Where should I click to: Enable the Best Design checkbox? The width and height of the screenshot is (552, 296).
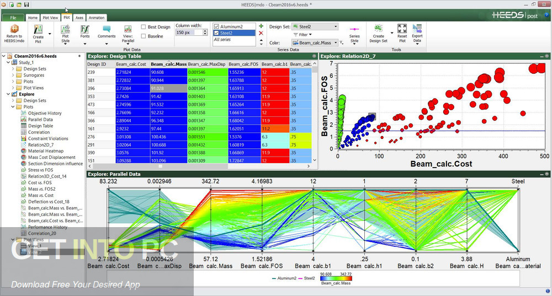tap(144, 26)
